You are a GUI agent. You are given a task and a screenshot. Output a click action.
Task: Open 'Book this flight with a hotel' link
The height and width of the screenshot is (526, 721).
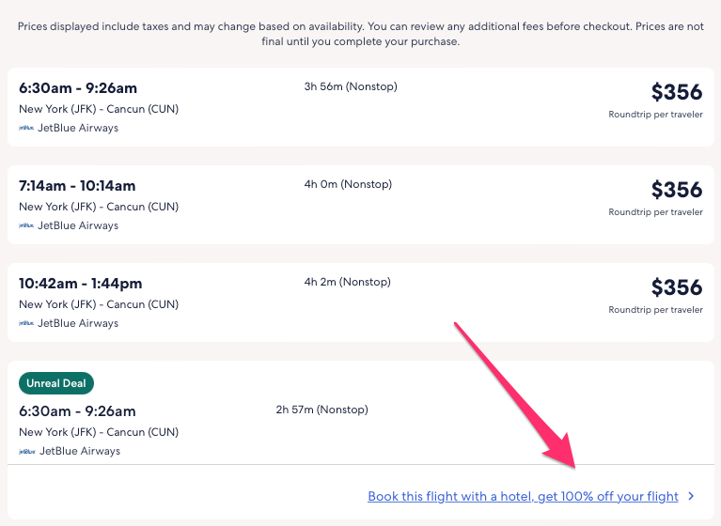(523, 496)
